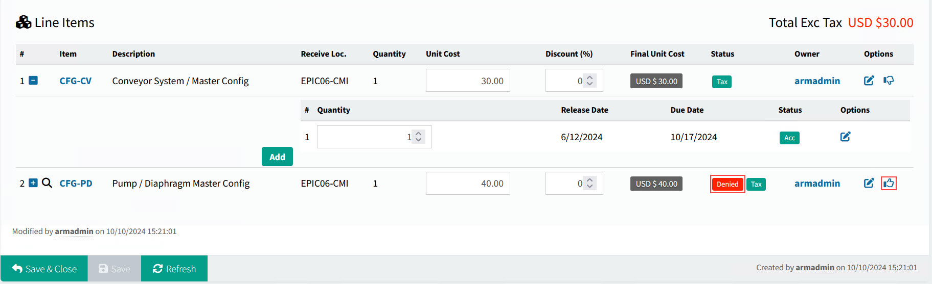932x284 pixels.
Task: Click the edit icon for CFG-CV line
Action: click(x=869, y=81)
